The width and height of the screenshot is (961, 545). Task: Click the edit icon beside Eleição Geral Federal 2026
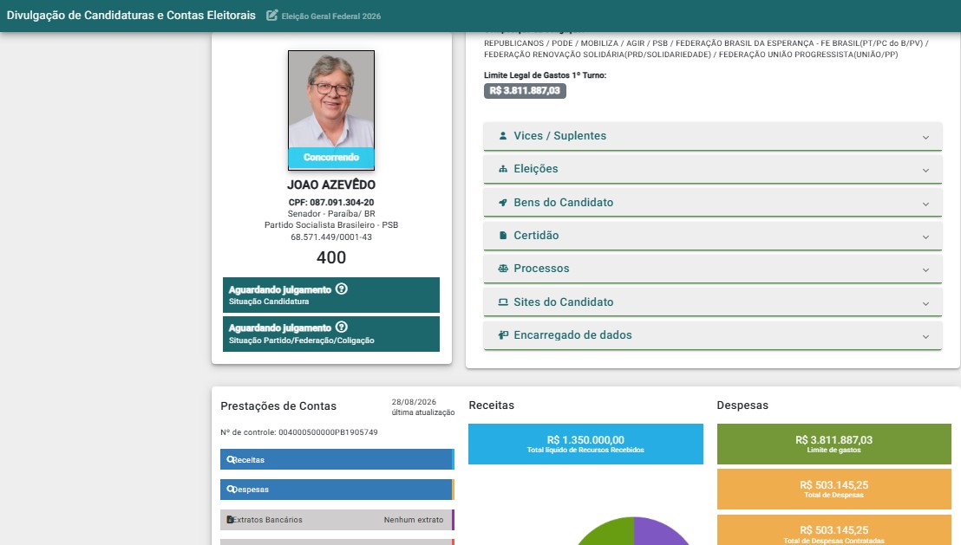click(x=272, y=16)
